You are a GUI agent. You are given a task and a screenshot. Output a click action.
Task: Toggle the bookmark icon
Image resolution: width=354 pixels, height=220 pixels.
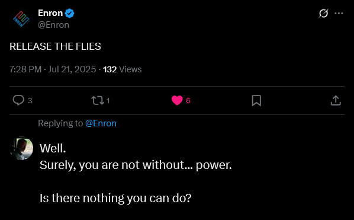pos(256,100)
